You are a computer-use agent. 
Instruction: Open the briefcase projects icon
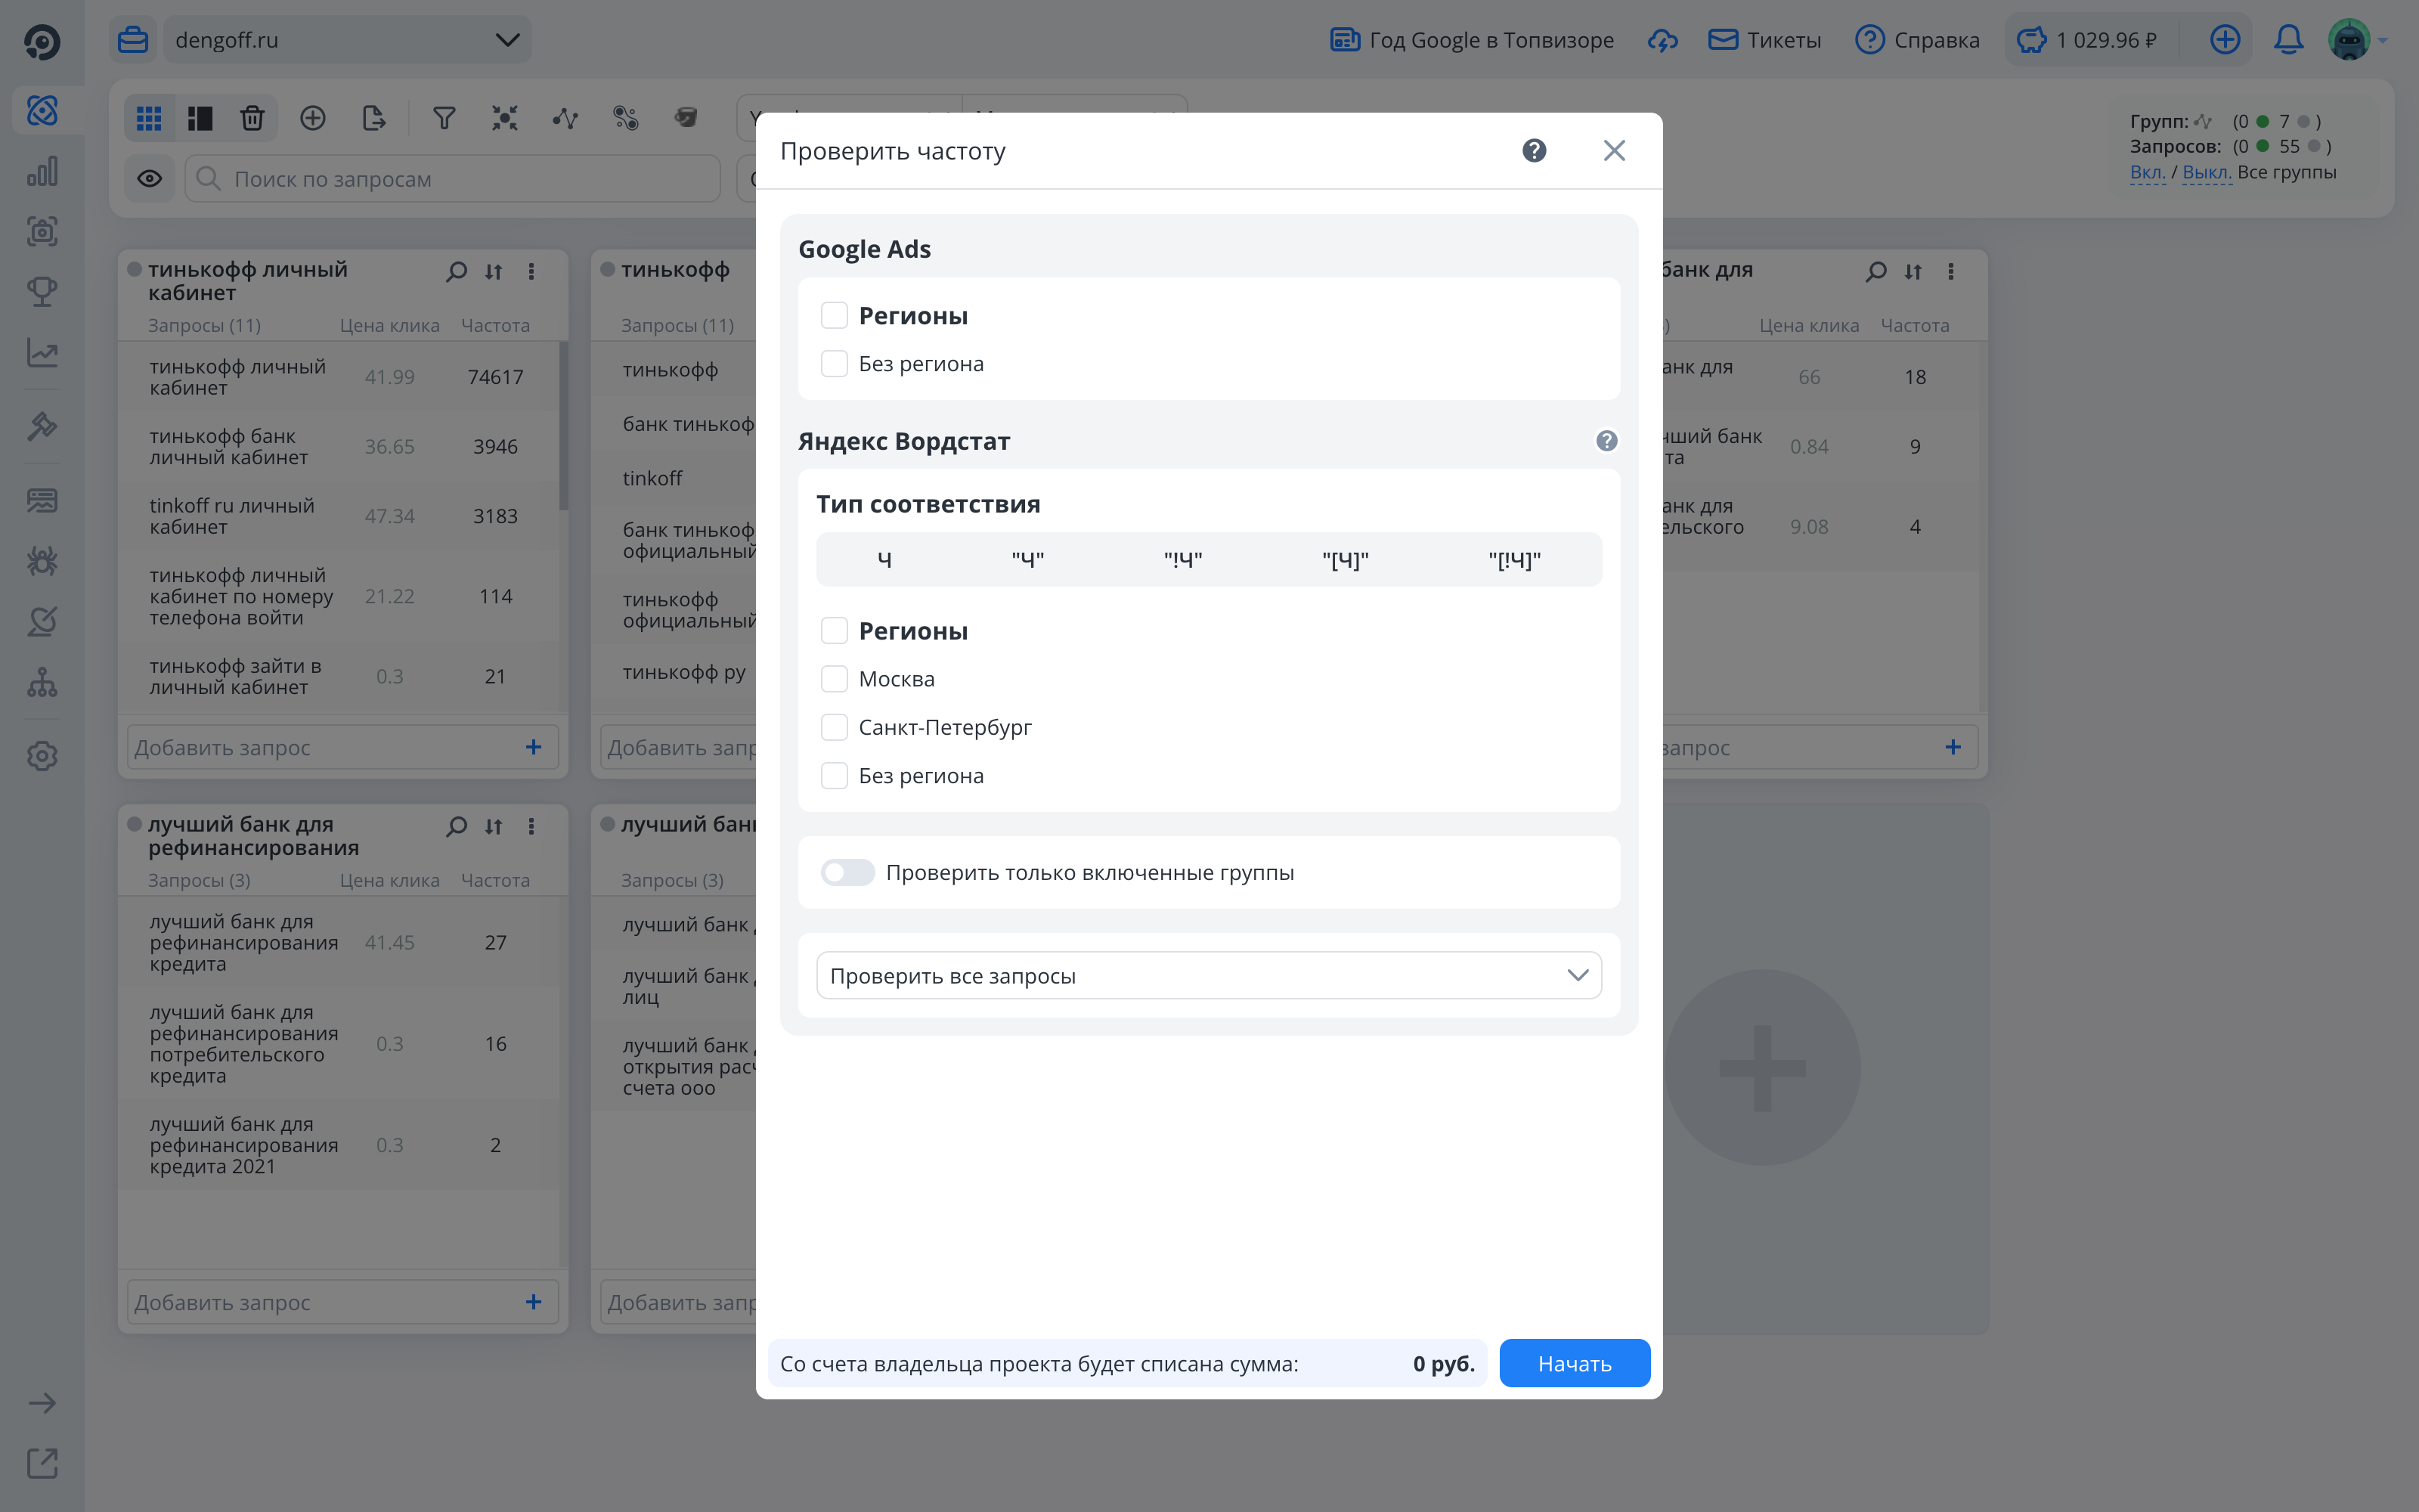(133, 40)
